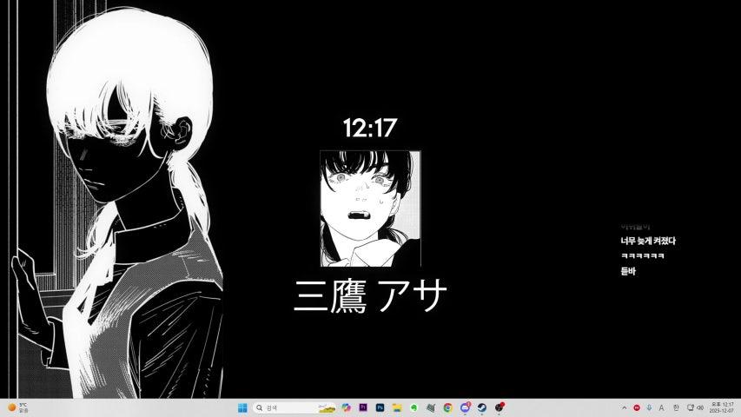Viewport: 741px width, 417px height.
Task: Click the taskbar search box
Action: pyautogui.click(x=294, y=407)
